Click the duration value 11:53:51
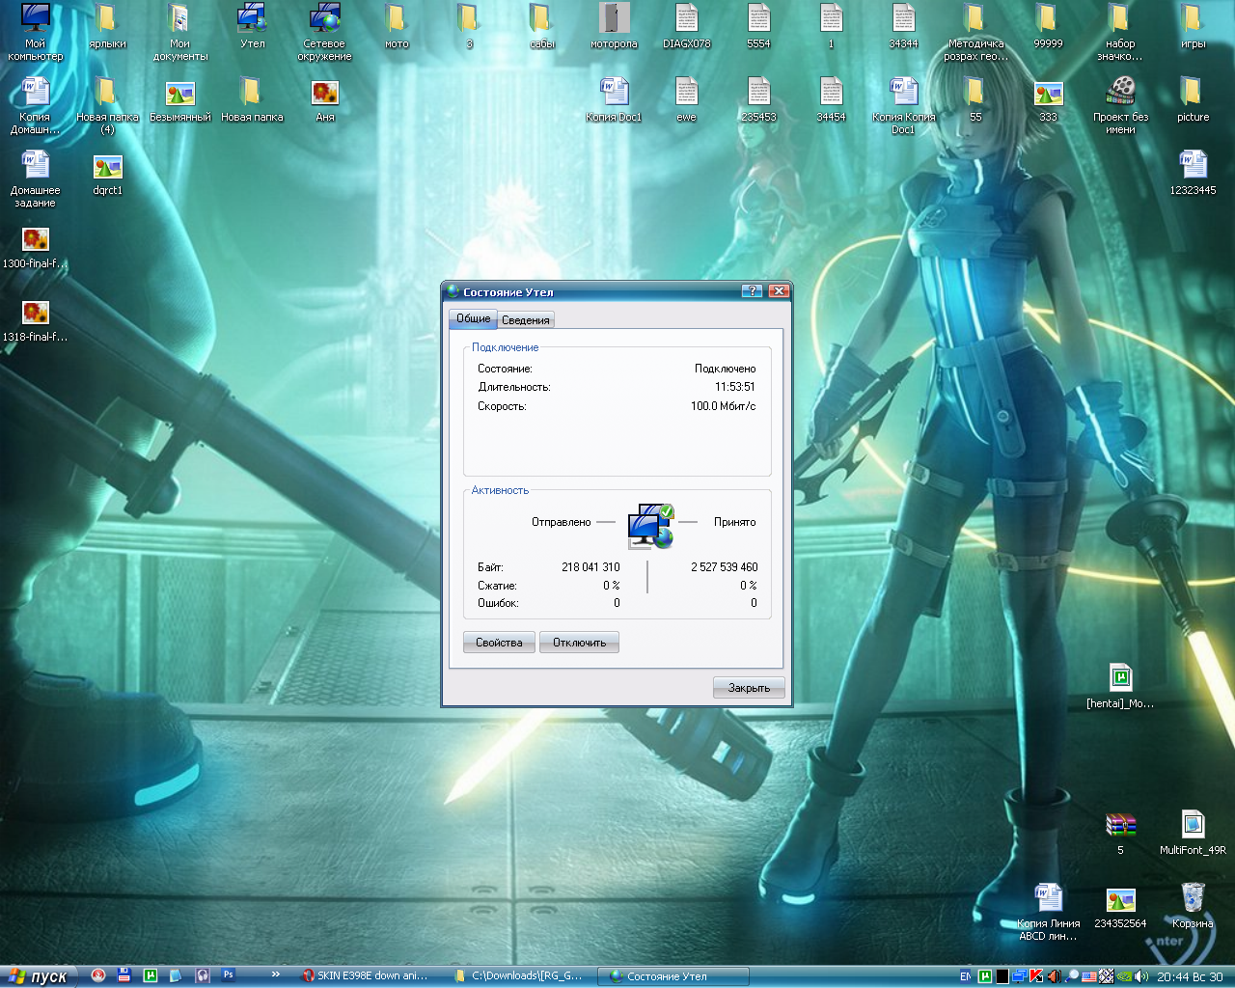The height and width of the screenshot is (988, 1235). point(735,387)
